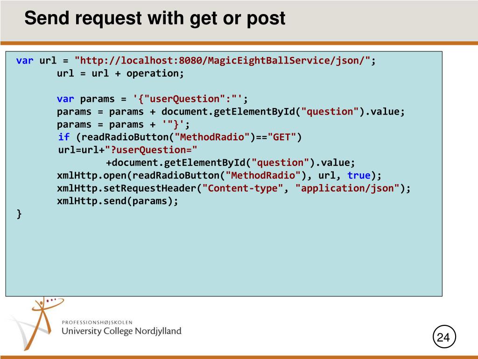Click the params line containing getElementById("question").value
478x359 pixels.
click(231, 112)
